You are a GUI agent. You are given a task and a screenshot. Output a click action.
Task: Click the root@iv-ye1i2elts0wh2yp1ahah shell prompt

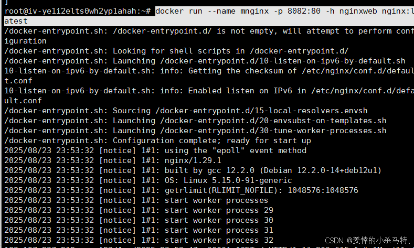point(78,12)
